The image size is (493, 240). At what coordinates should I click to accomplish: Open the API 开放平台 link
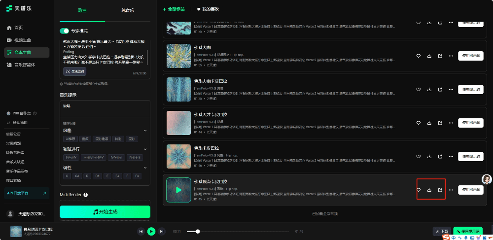(27, 193)
